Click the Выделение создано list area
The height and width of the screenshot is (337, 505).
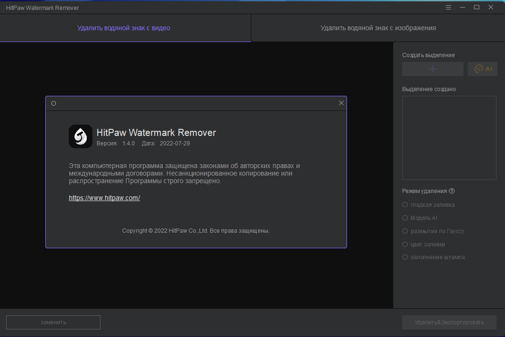coord(449,138)
